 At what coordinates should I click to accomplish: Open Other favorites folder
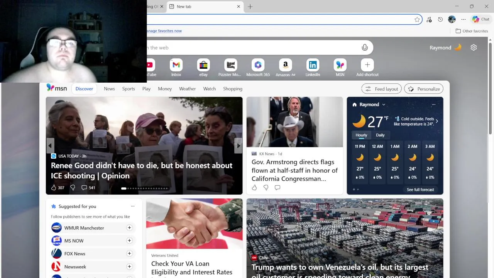(472, 31)
